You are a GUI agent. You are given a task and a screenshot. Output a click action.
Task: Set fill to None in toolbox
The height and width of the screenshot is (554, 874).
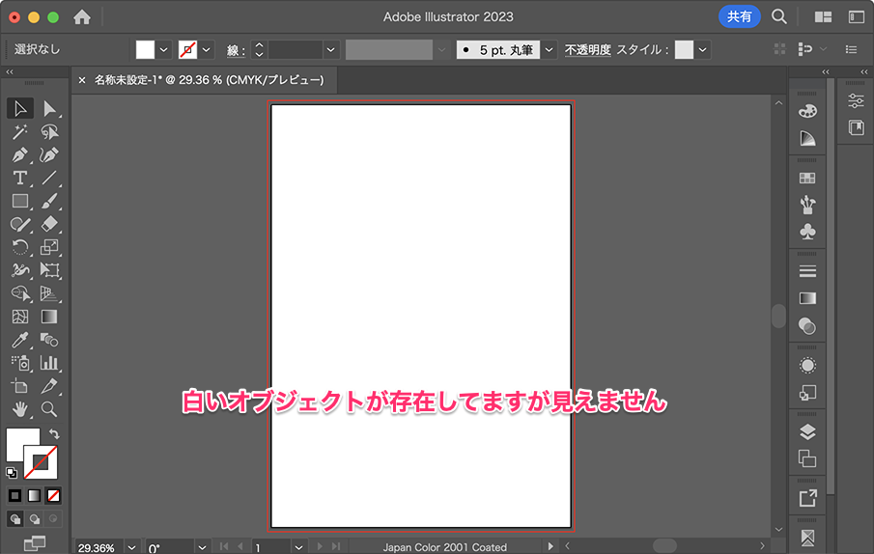point(53,495)
